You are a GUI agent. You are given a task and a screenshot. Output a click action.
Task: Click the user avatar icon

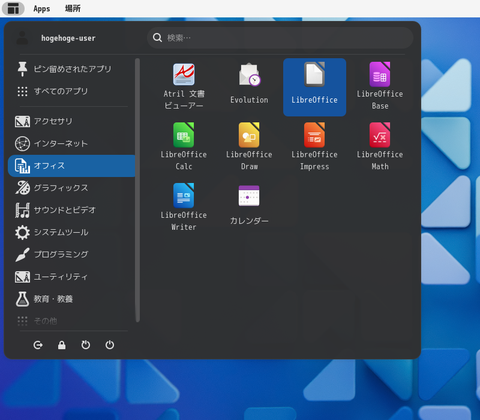tap(22, 38)
